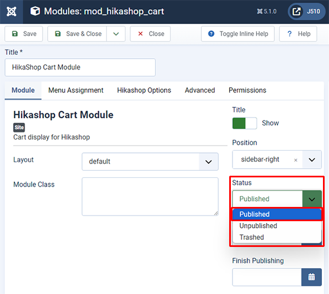329x294 pixels.
Task: Open the Layout dropdown
Action: pos(150,162)
